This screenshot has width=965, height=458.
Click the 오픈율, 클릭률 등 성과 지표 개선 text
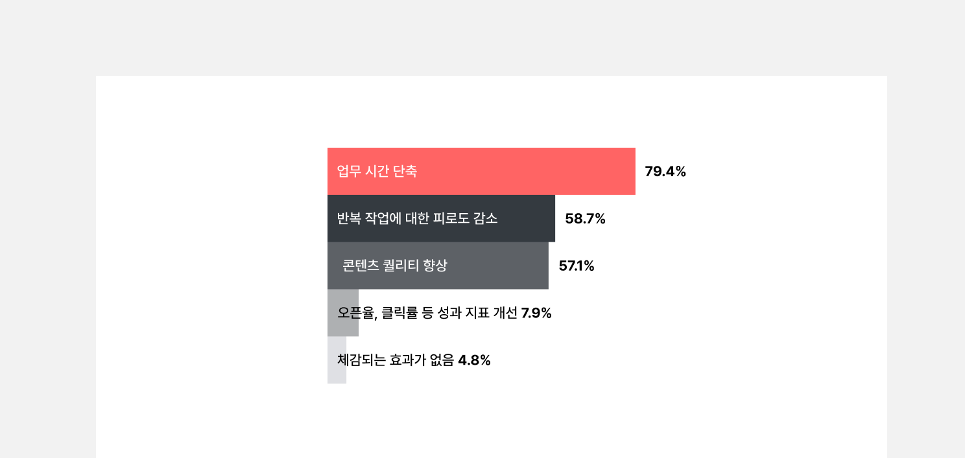coord(427,313)
